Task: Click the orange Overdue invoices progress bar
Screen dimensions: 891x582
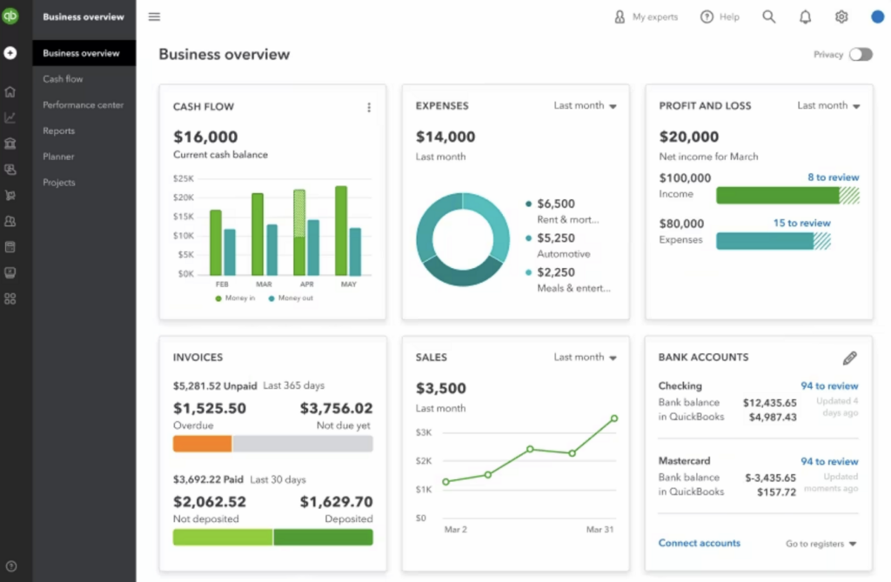Action: 202,444
